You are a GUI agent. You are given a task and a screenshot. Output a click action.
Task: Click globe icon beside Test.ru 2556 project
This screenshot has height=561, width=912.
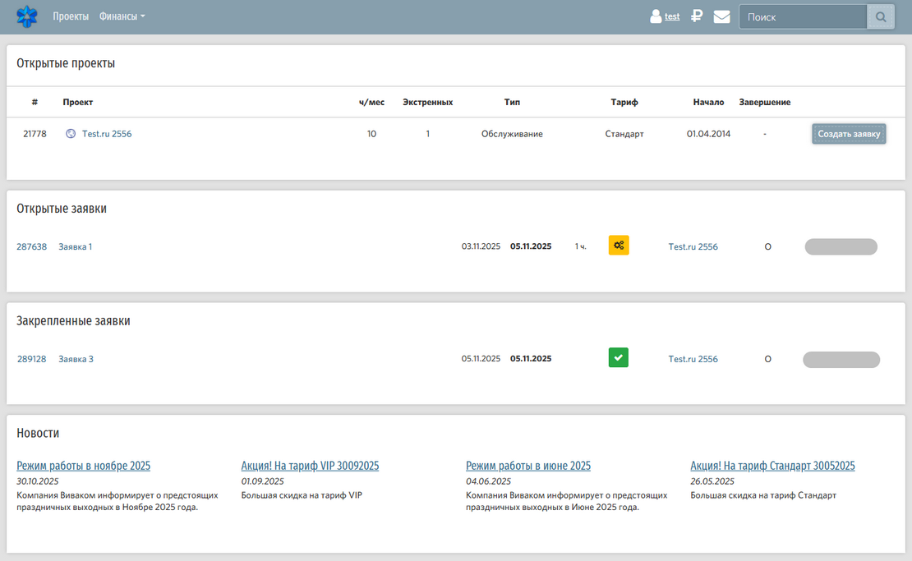(71, 134)
